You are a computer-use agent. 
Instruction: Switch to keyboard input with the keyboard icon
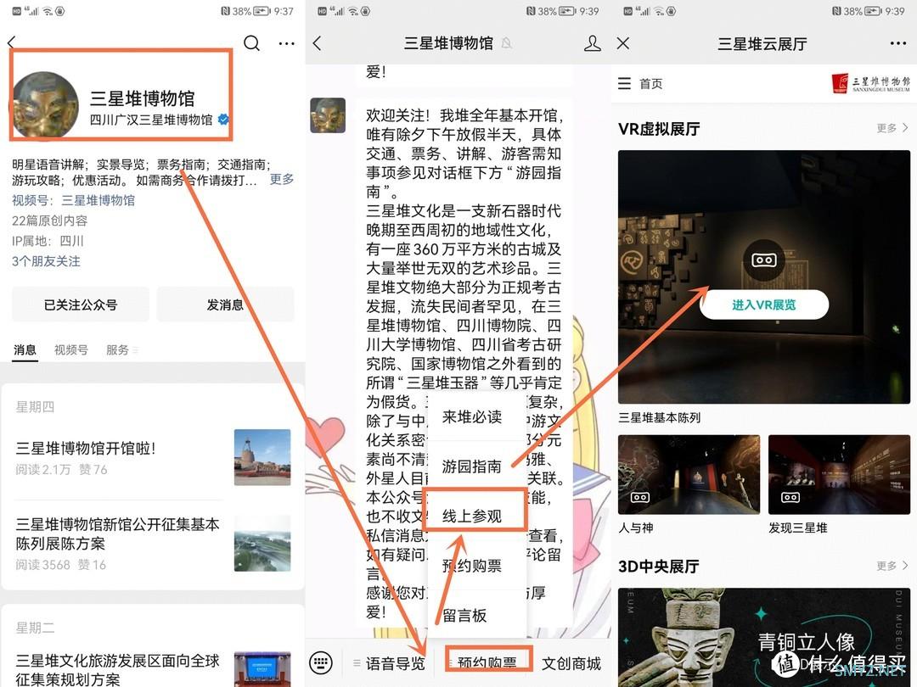(321, 663)
